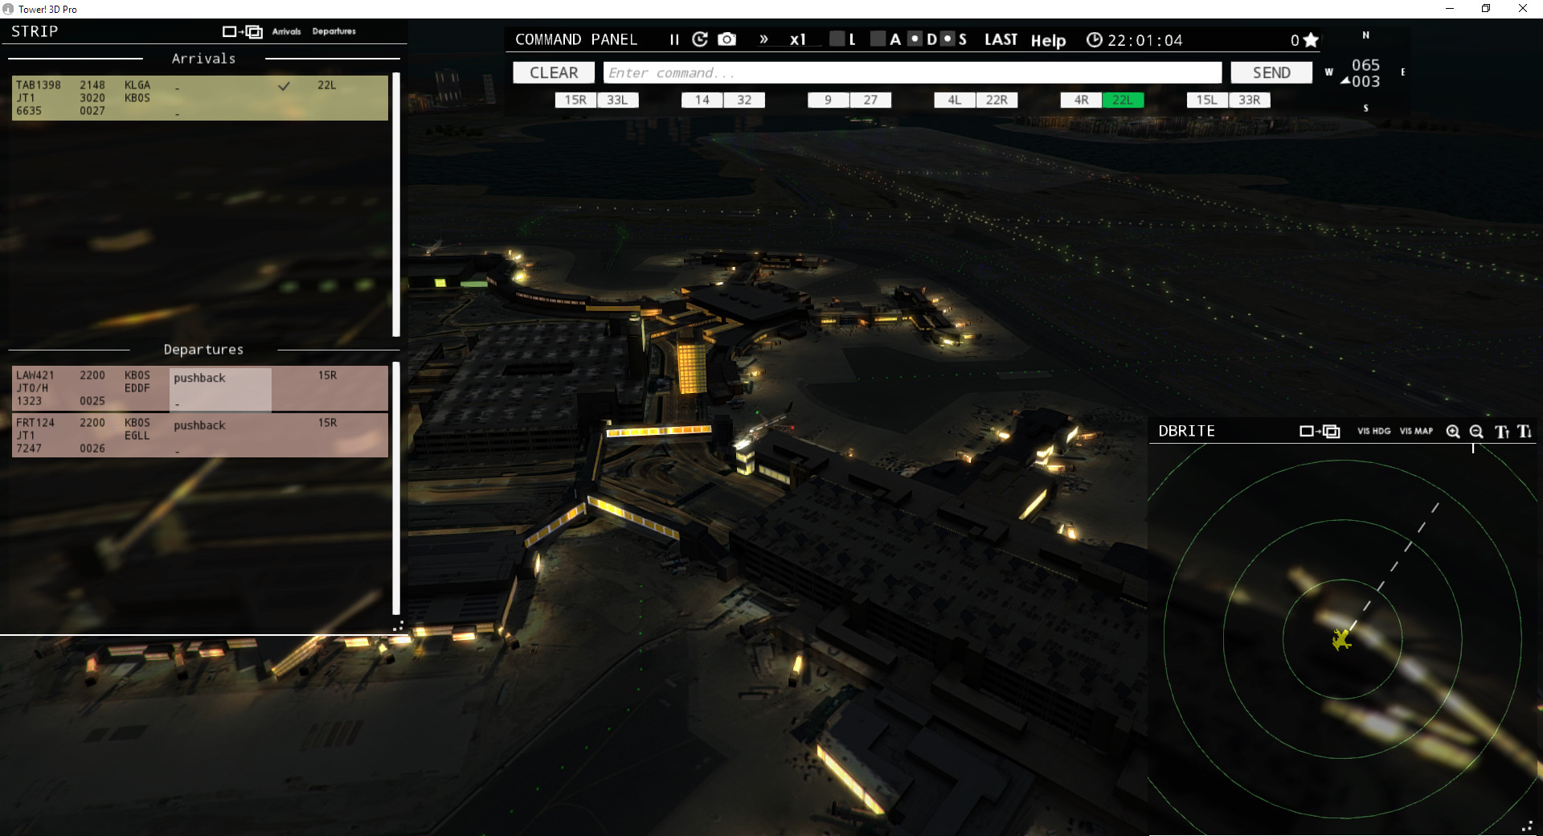
Task: Switch to the Arrivals strip tab
Action: (287, 31)
